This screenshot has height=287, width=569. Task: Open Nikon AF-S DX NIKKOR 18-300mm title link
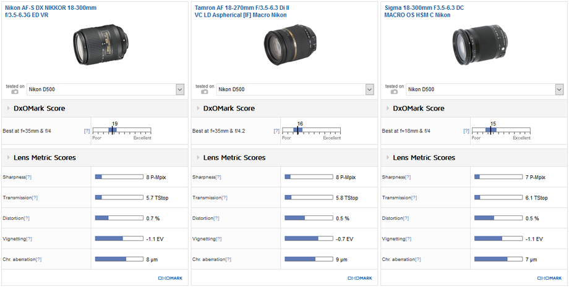coord(51,11)
